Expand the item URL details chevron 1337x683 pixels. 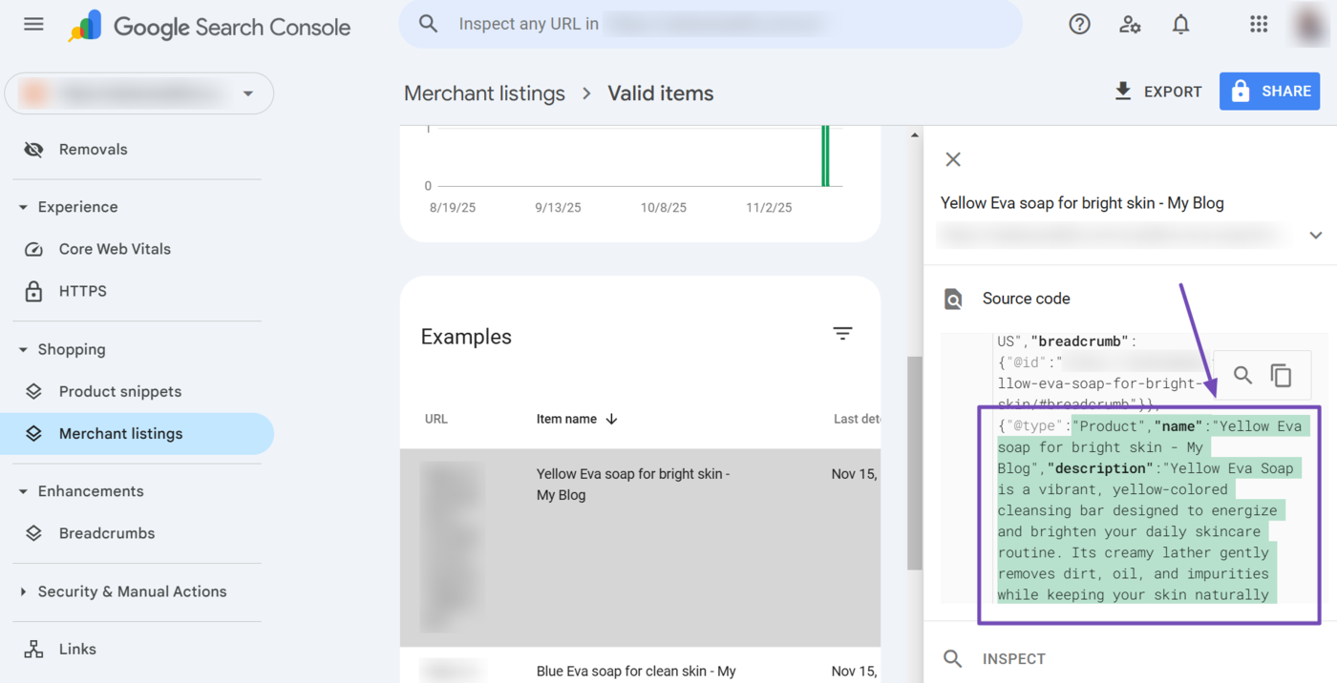point(1315,236)
